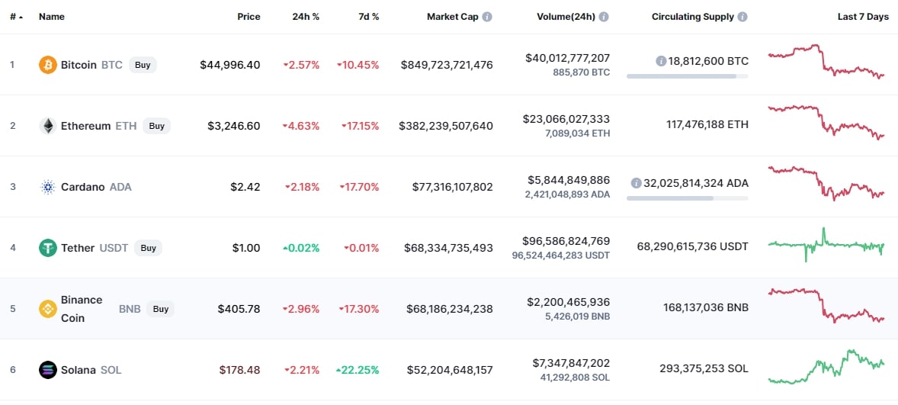Click 168,137,036 BNB circulating supply
This screenshot has height=405, width=898.
click(x=705, y=307)
